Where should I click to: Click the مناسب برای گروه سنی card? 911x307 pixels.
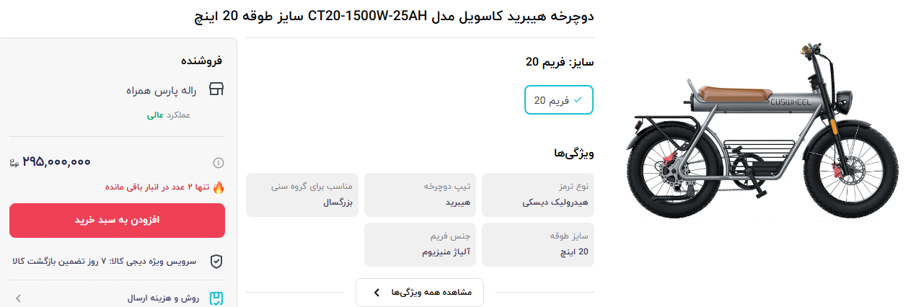[302, 195]
